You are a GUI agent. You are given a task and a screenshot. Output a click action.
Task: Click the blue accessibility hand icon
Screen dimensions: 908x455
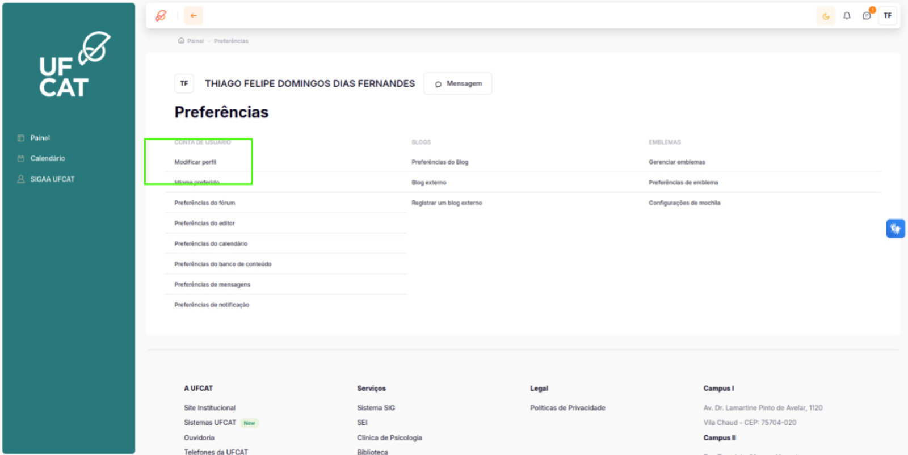click(x=896, y=229)
